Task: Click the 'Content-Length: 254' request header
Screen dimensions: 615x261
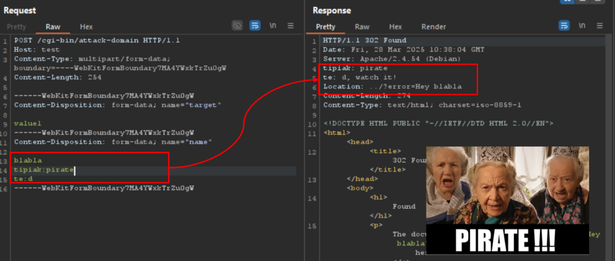Action: 58,77
